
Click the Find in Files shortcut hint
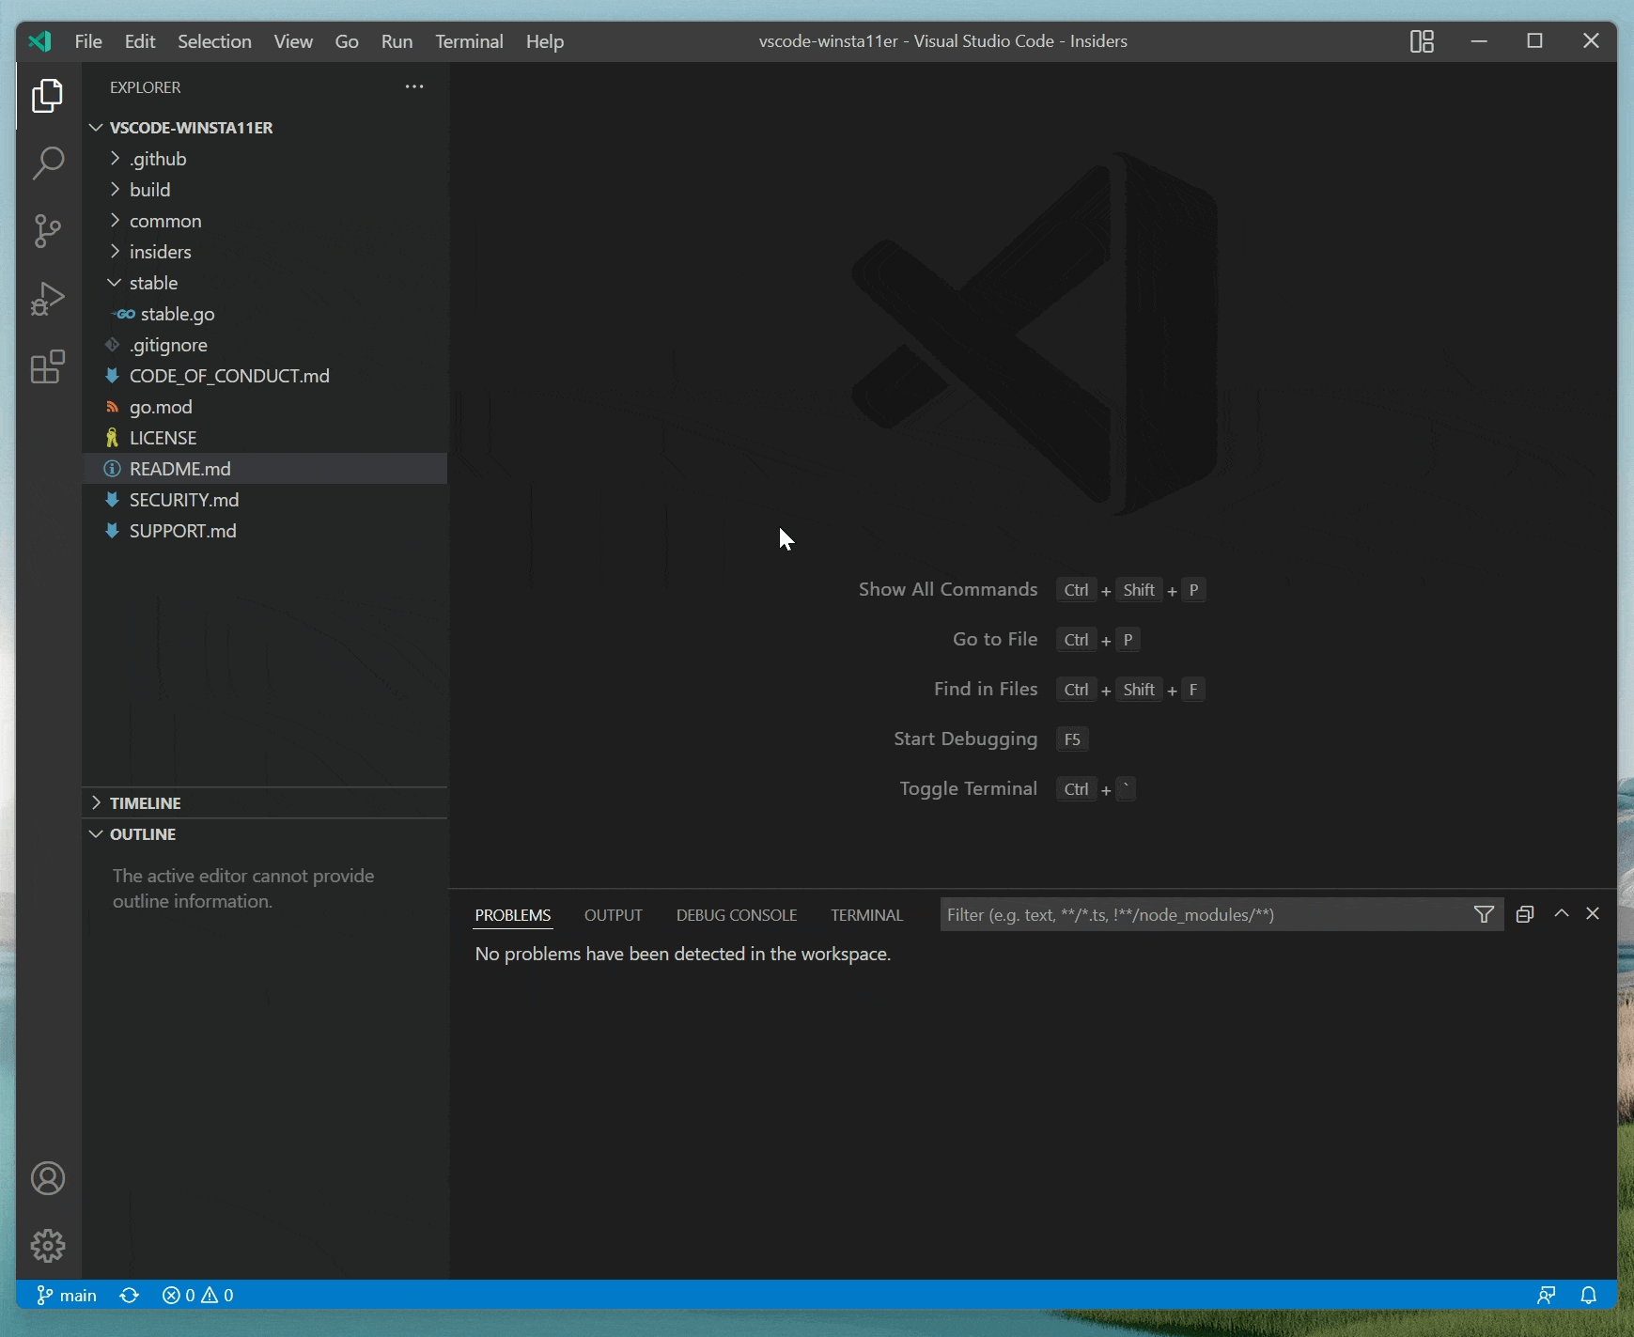coord(1068,690)
